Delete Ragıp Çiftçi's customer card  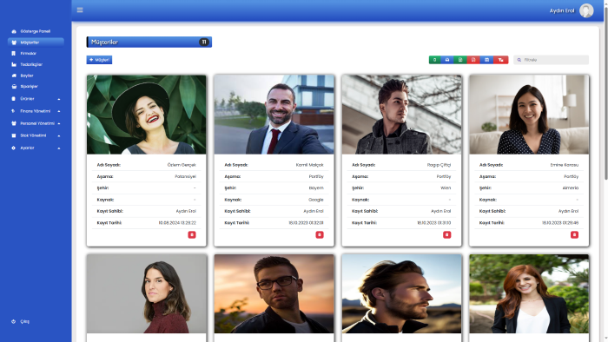coord(447,234)
